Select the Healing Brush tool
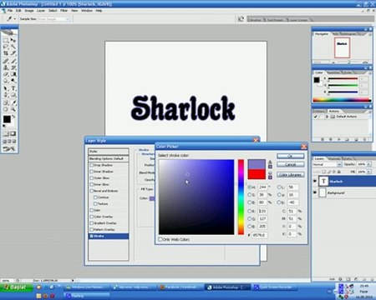Screen dimensions: 376x300 [x=6, y=61]
